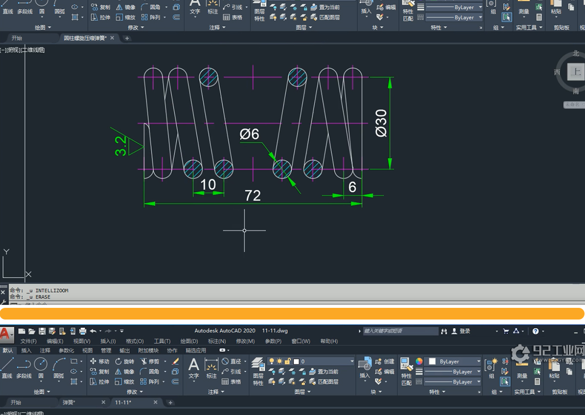The image size is (585, 415).
Task: Switch to the 输出 ribbon tab
Action: click(x=125, y=350)
